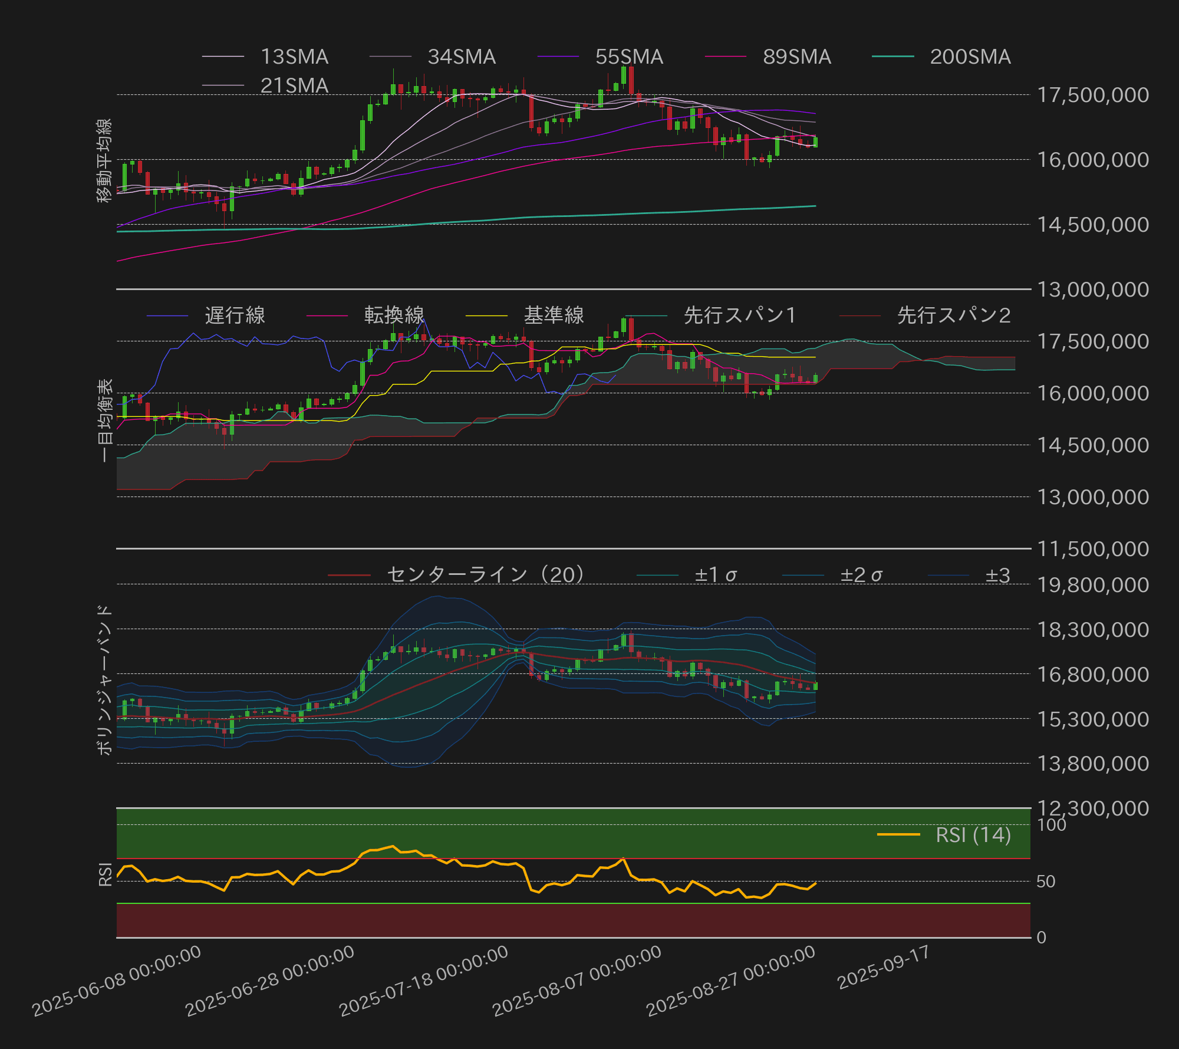The image size is (1179, 1049).
Task: Click the 55SMA legend line swatch
Action: [558, 57]
